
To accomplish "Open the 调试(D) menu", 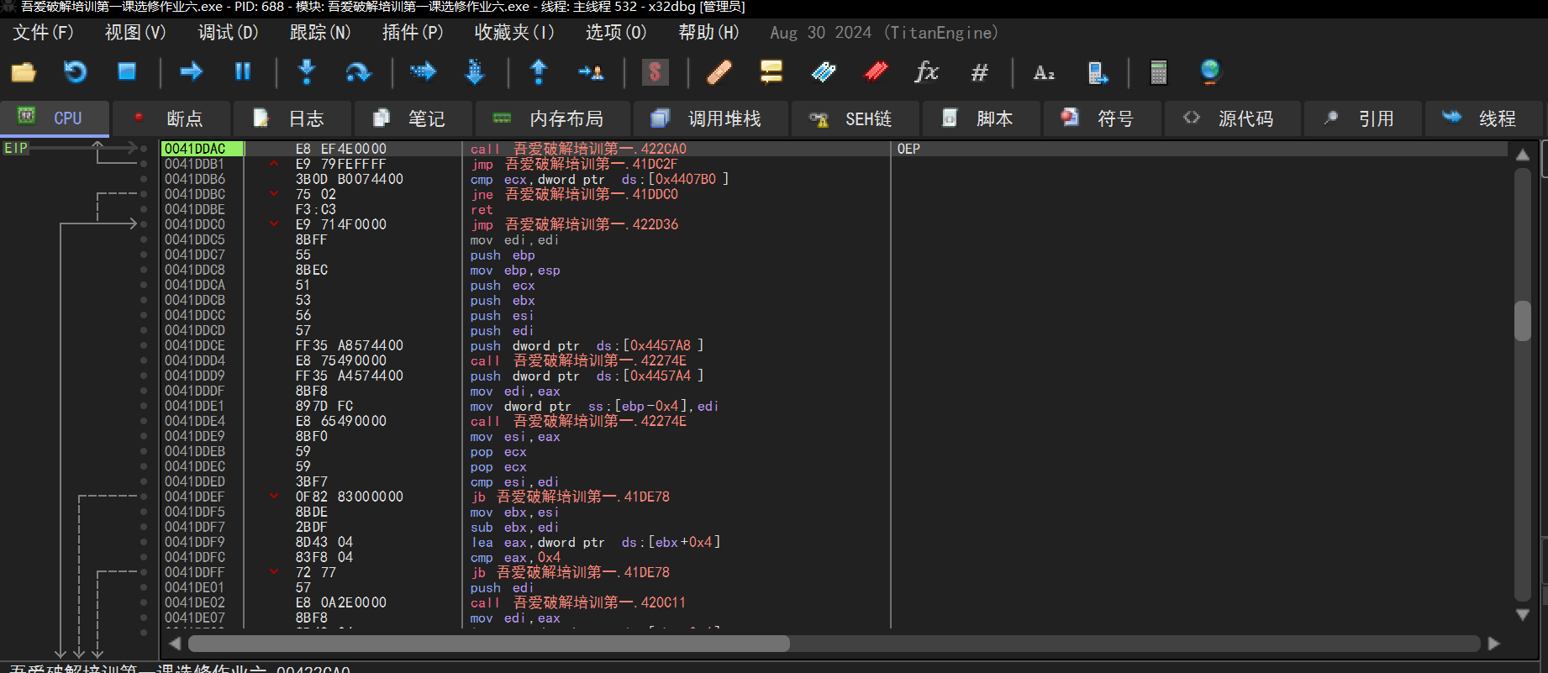I will [228, 33].
